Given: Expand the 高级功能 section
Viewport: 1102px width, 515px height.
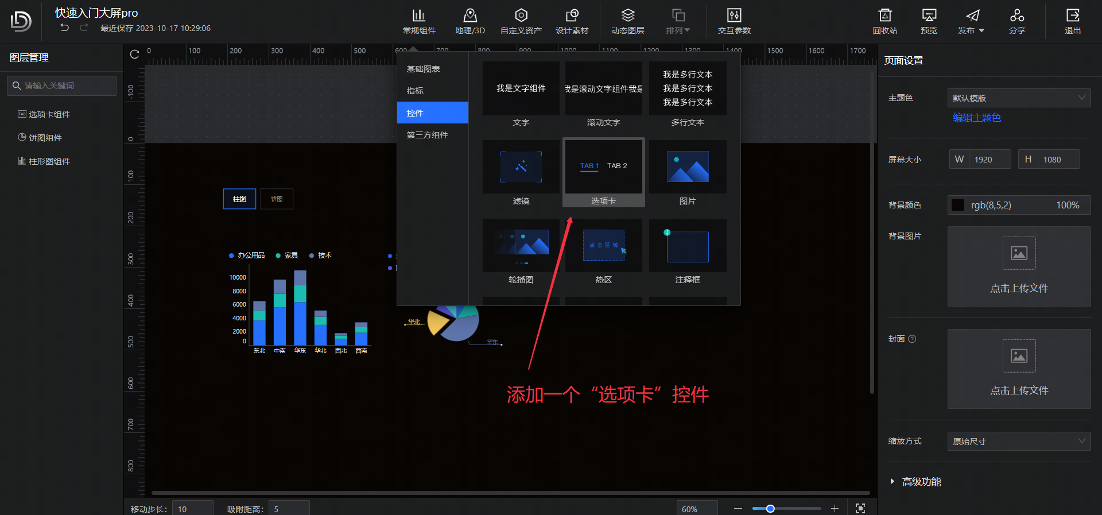Looking at the screenshot, I should pyautogui.click(x=915, y=482).
